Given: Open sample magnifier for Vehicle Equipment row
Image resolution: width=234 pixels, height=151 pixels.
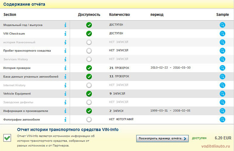Looking at the screenshot, I should 222,94.
